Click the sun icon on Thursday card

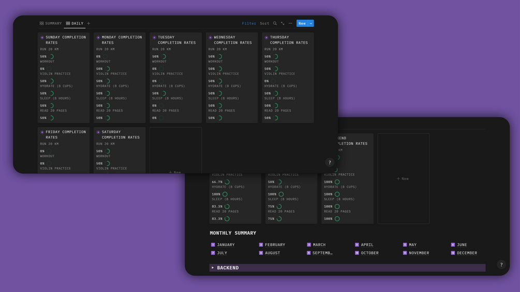pos(266,37)
